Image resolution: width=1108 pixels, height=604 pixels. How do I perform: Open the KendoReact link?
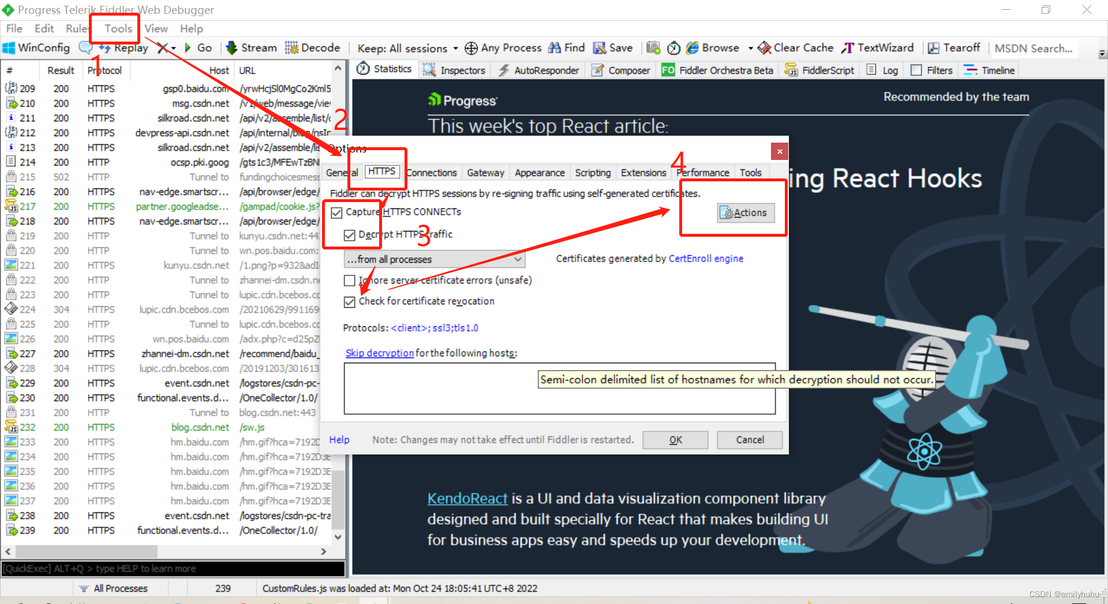467,498
